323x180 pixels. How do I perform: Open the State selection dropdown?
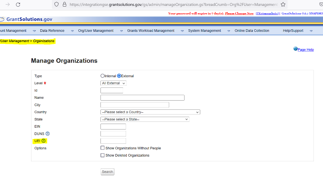pyautogui.click(x=145, y=119)
